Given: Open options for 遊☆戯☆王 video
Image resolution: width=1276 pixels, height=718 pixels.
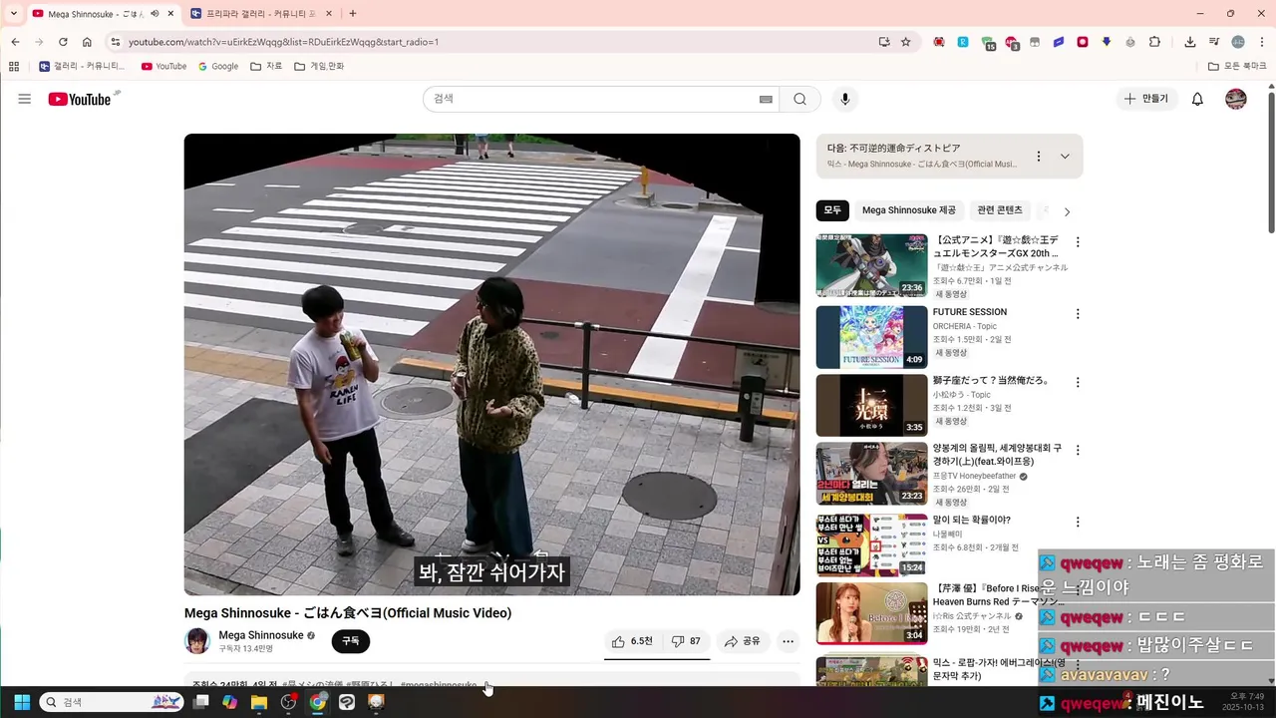Looking at the screenshot, I should pos(1078,242).
